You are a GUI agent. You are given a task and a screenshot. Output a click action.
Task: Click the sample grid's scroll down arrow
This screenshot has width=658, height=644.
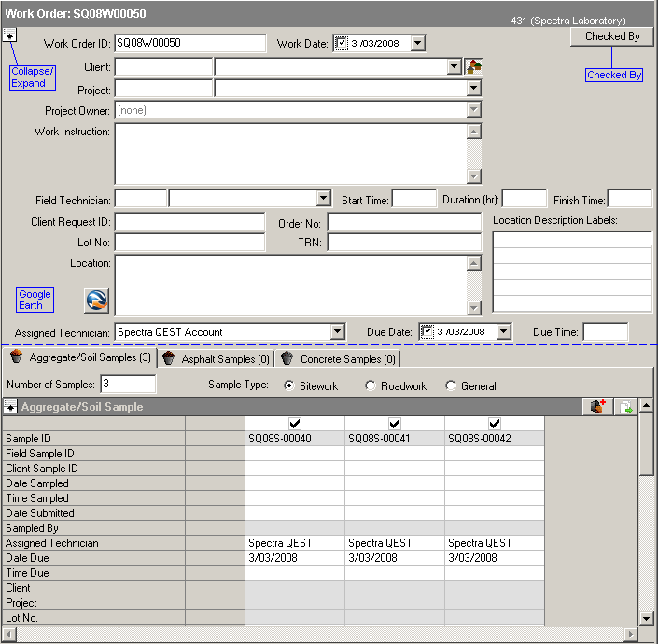(x=646, y=618)
